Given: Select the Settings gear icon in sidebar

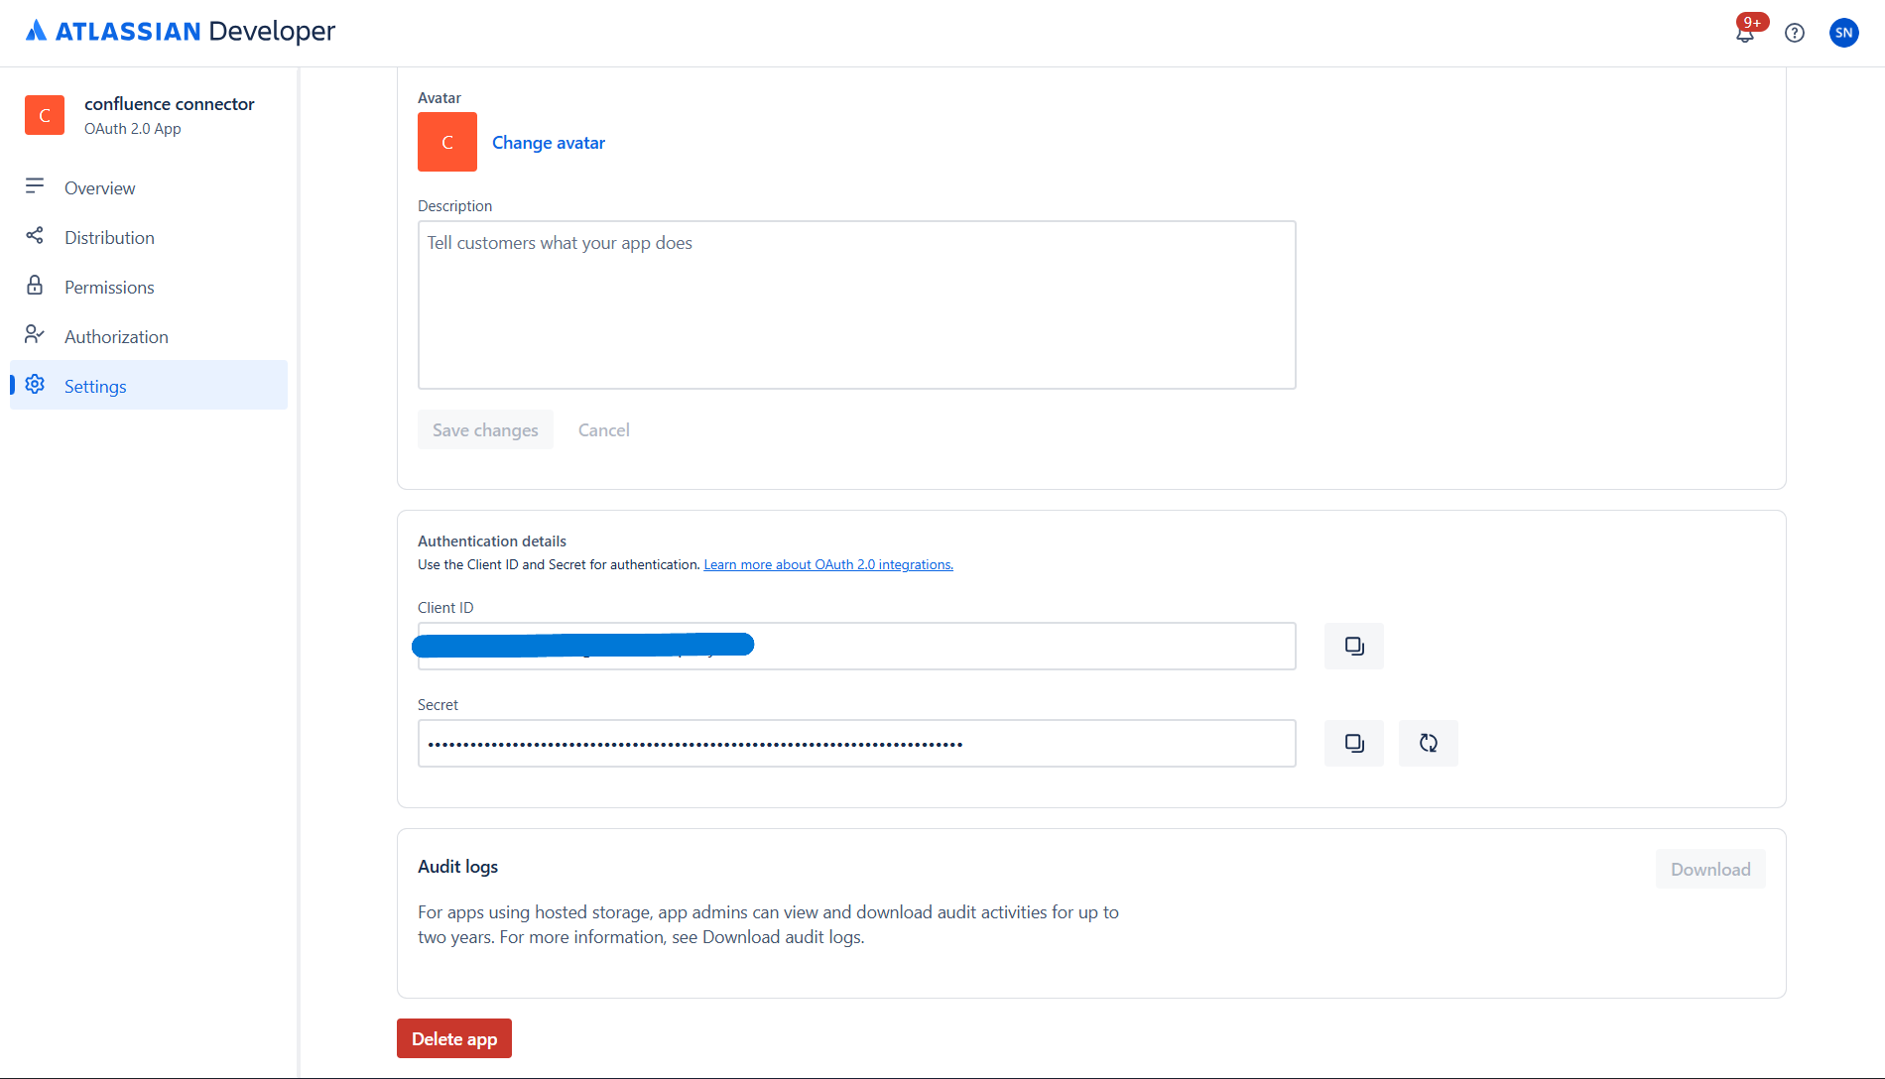Looking at the screenshot, I should click(x=36, y=385).
